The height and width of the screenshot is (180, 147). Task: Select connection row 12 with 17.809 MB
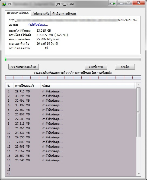point(71,142)
